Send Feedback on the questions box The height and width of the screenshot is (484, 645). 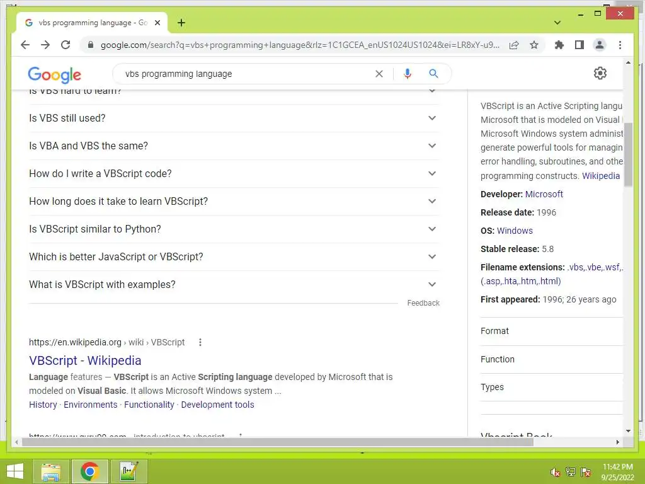point(423,303)
